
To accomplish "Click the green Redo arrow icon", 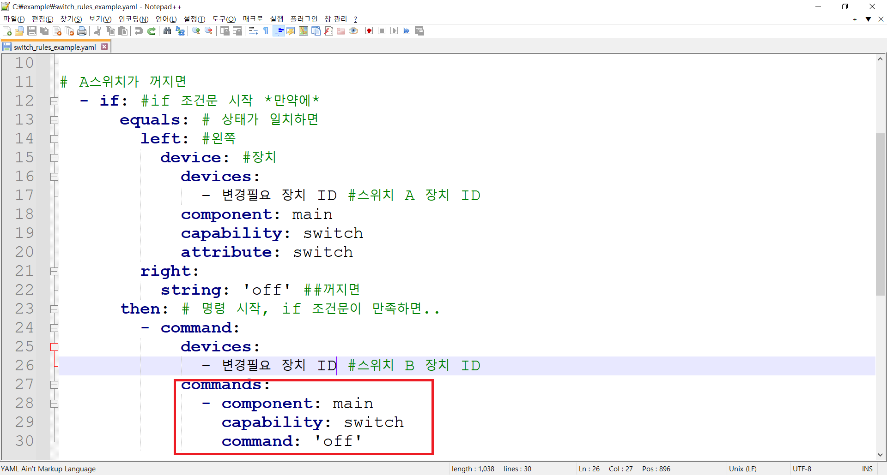I will click(151, 31).
